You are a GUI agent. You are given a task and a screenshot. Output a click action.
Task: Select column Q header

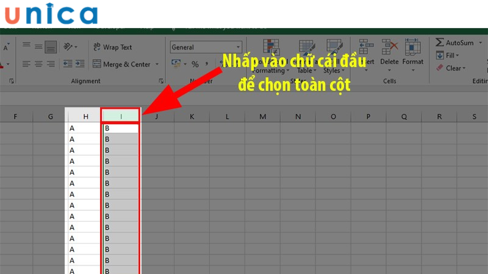tap(404, 116)
